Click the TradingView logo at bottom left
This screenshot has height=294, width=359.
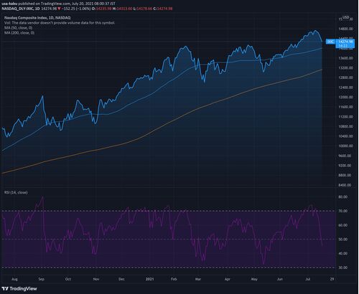(19, 289)
